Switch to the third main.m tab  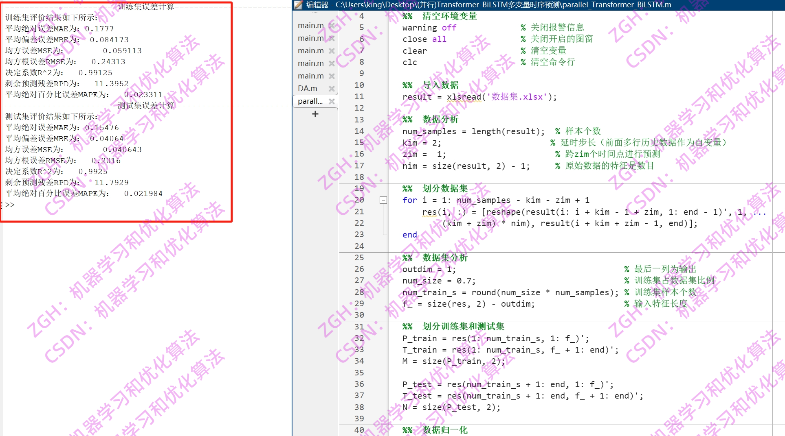point(310,50)
